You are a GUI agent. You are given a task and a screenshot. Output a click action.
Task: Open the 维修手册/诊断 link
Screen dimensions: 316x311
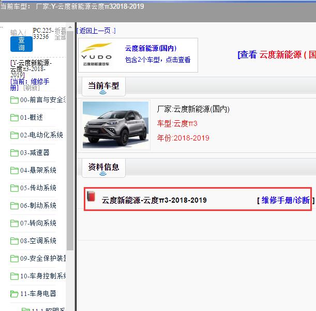(285, 200)
